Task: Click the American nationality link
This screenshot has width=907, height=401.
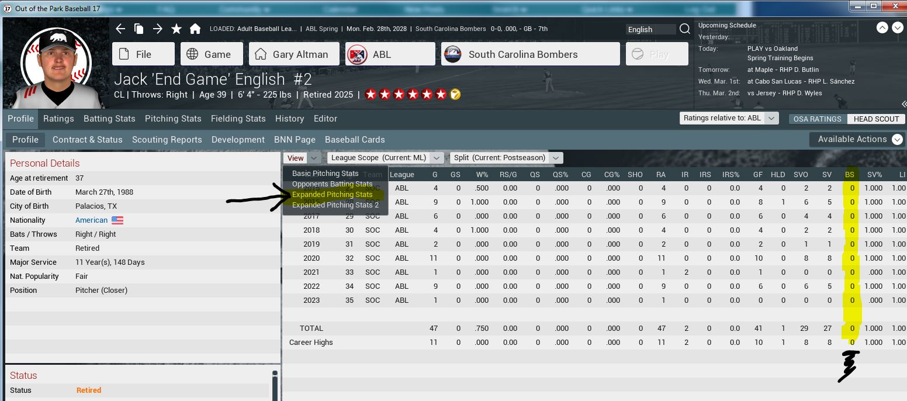Action: (91, 220)
